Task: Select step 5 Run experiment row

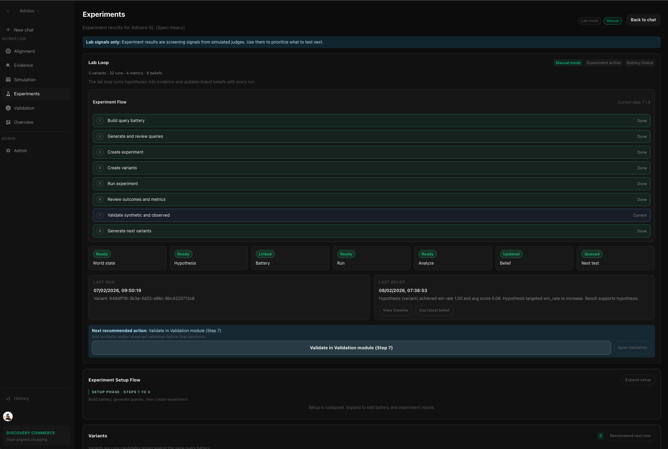Action: tap(371, 184)
